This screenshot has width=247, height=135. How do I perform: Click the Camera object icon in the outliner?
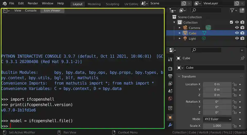[185, 28]
